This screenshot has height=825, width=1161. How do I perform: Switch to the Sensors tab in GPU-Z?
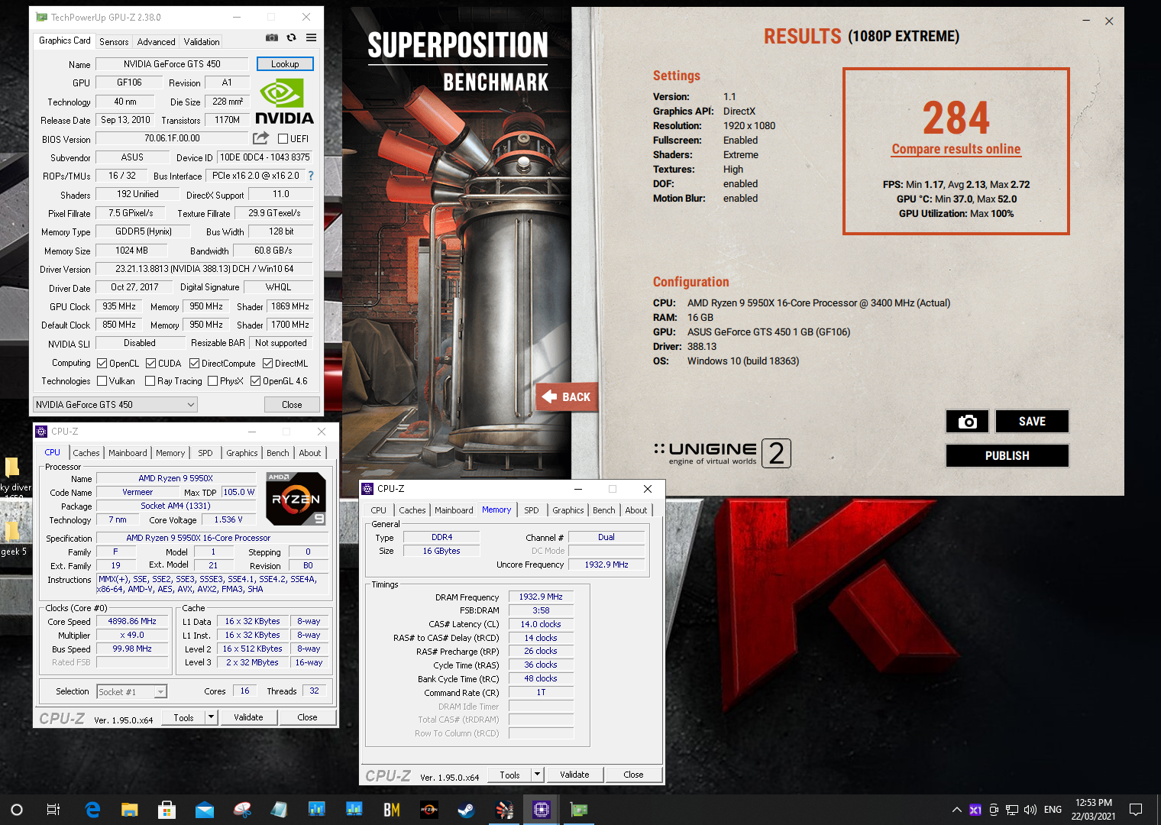tap(114, 42)
